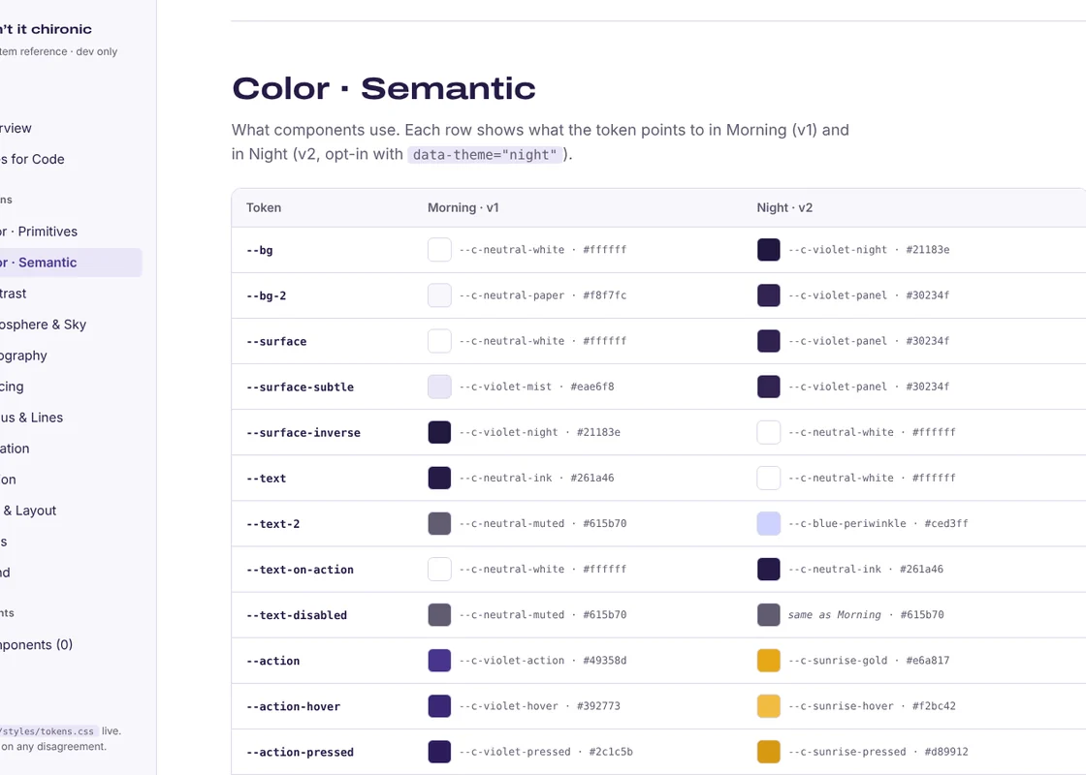
Task: Click '--c-sunrise-gold · #e6a817' value
Action: (x=869, y=661)
